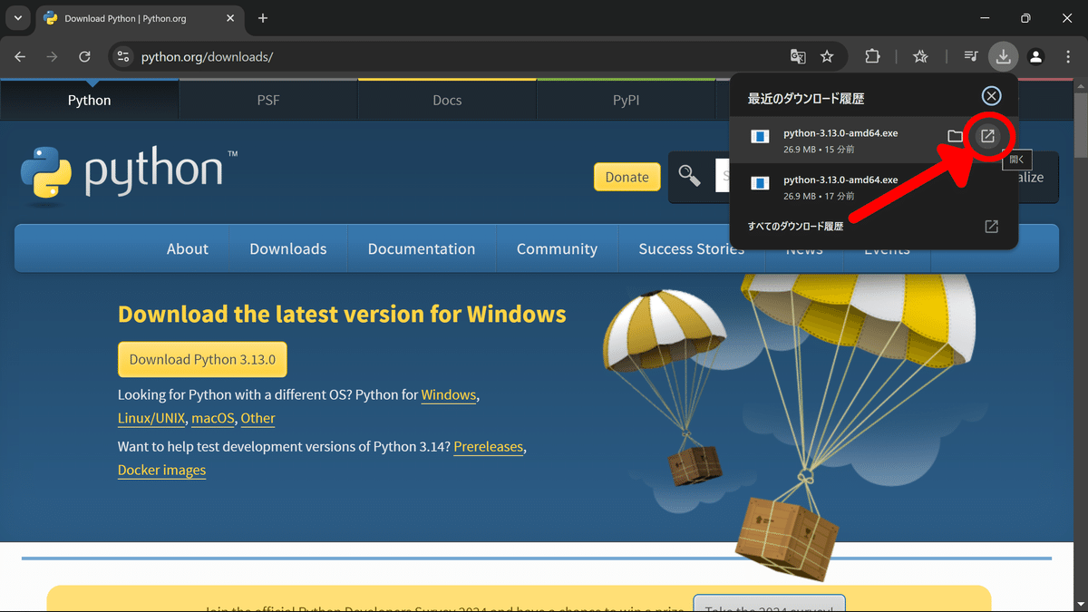Click すべてのダウンロード履歴 text

point(796,227)
